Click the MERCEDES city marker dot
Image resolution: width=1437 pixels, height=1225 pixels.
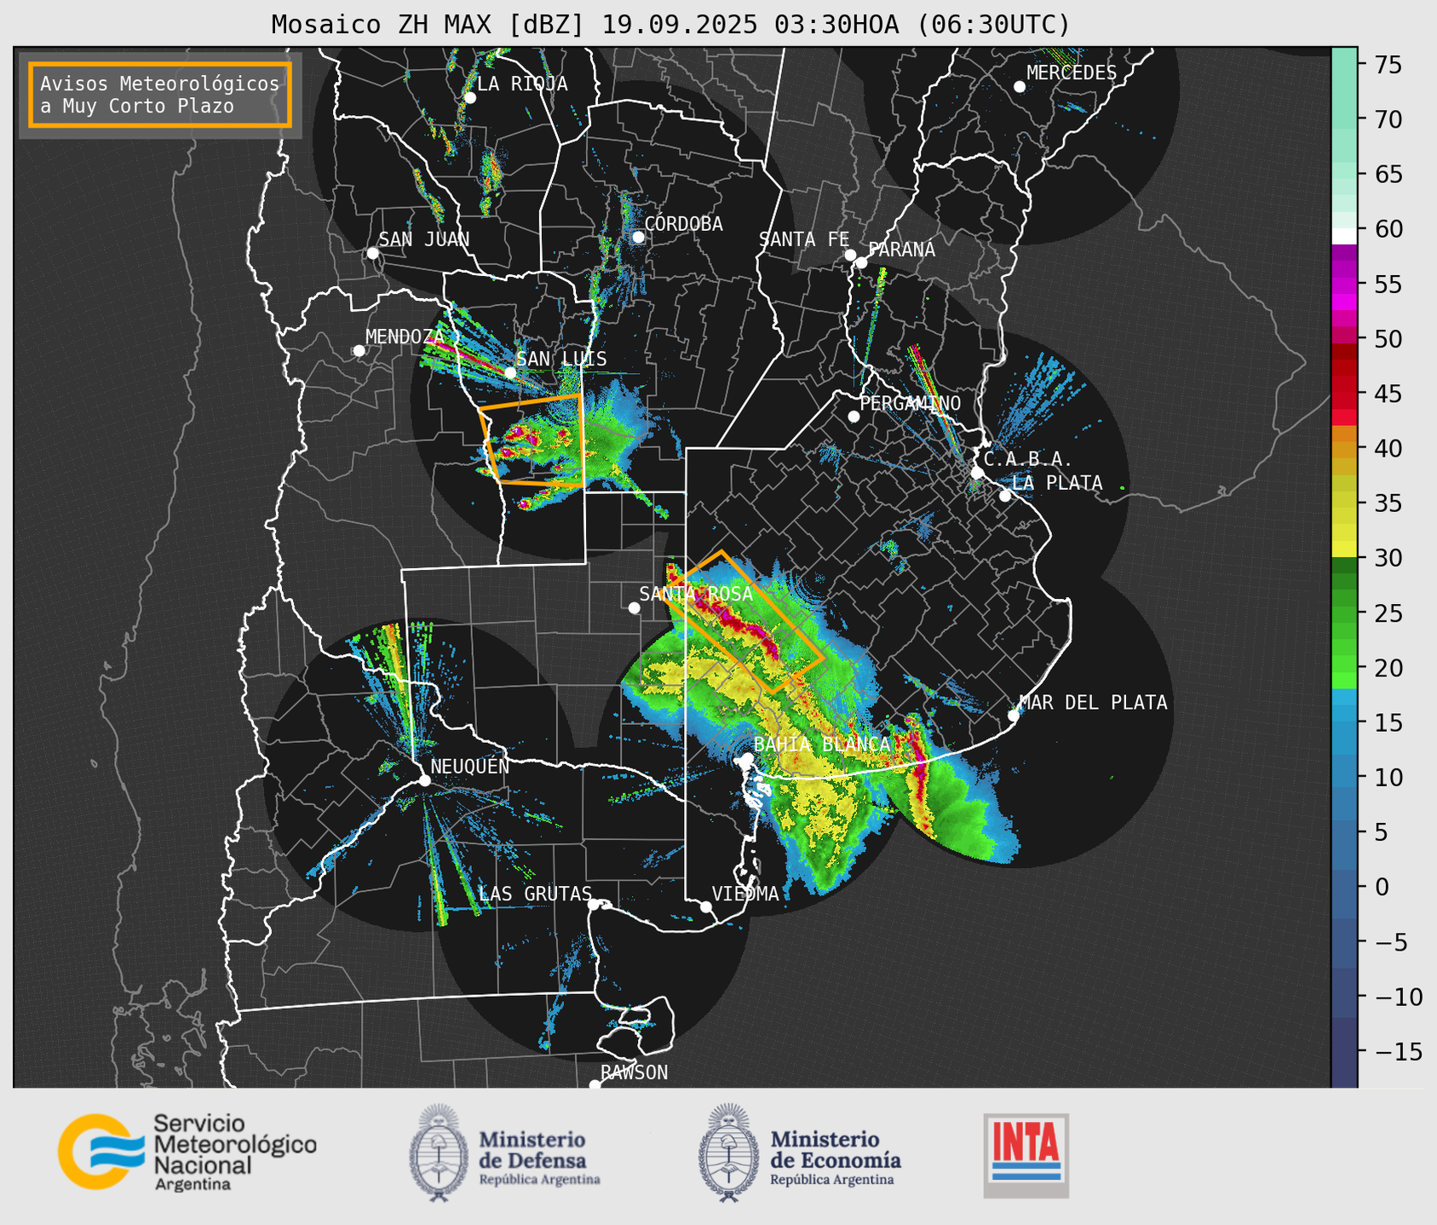1019,87
